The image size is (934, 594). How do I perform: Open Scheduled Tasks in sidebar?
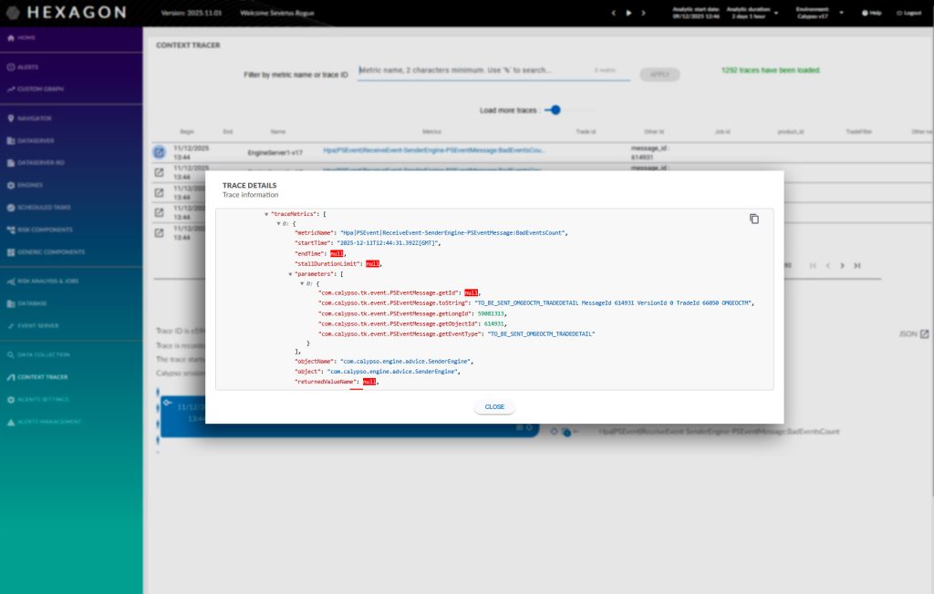point(44,207)
